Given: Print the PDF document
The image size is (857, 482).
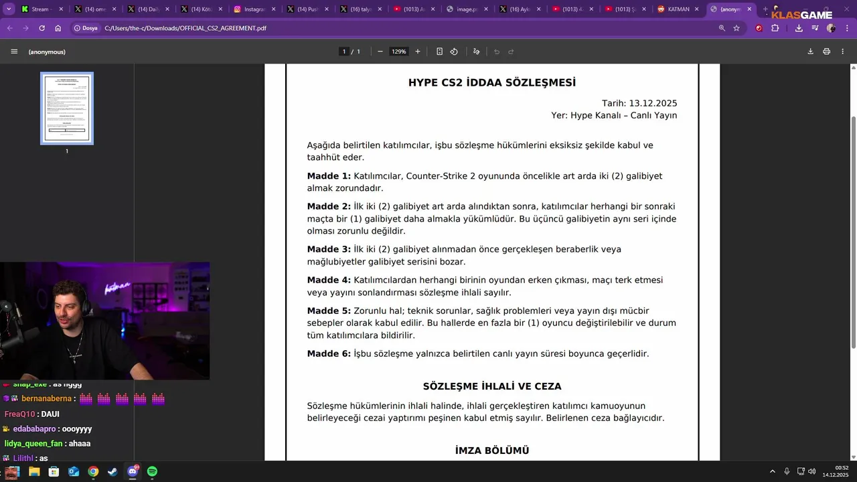Looking at the screenshot, I should coord(827,52).
